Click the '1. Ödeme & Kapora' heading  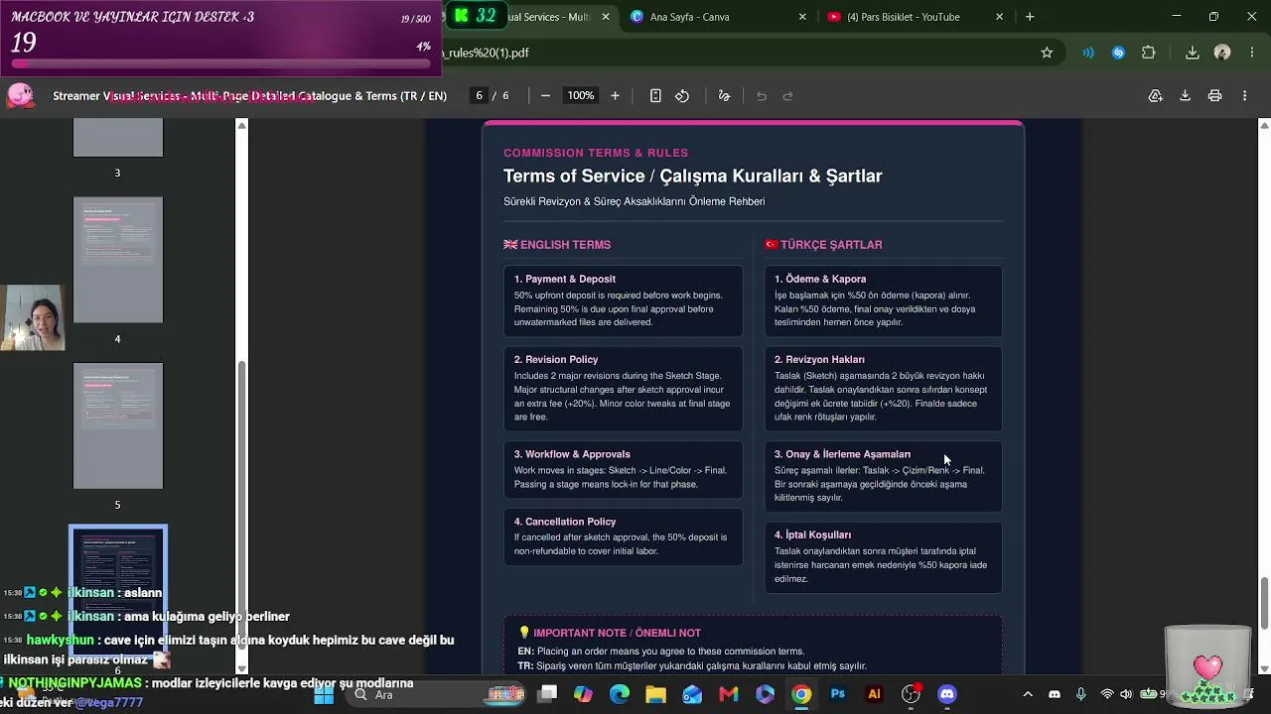[x=820, y=280]
